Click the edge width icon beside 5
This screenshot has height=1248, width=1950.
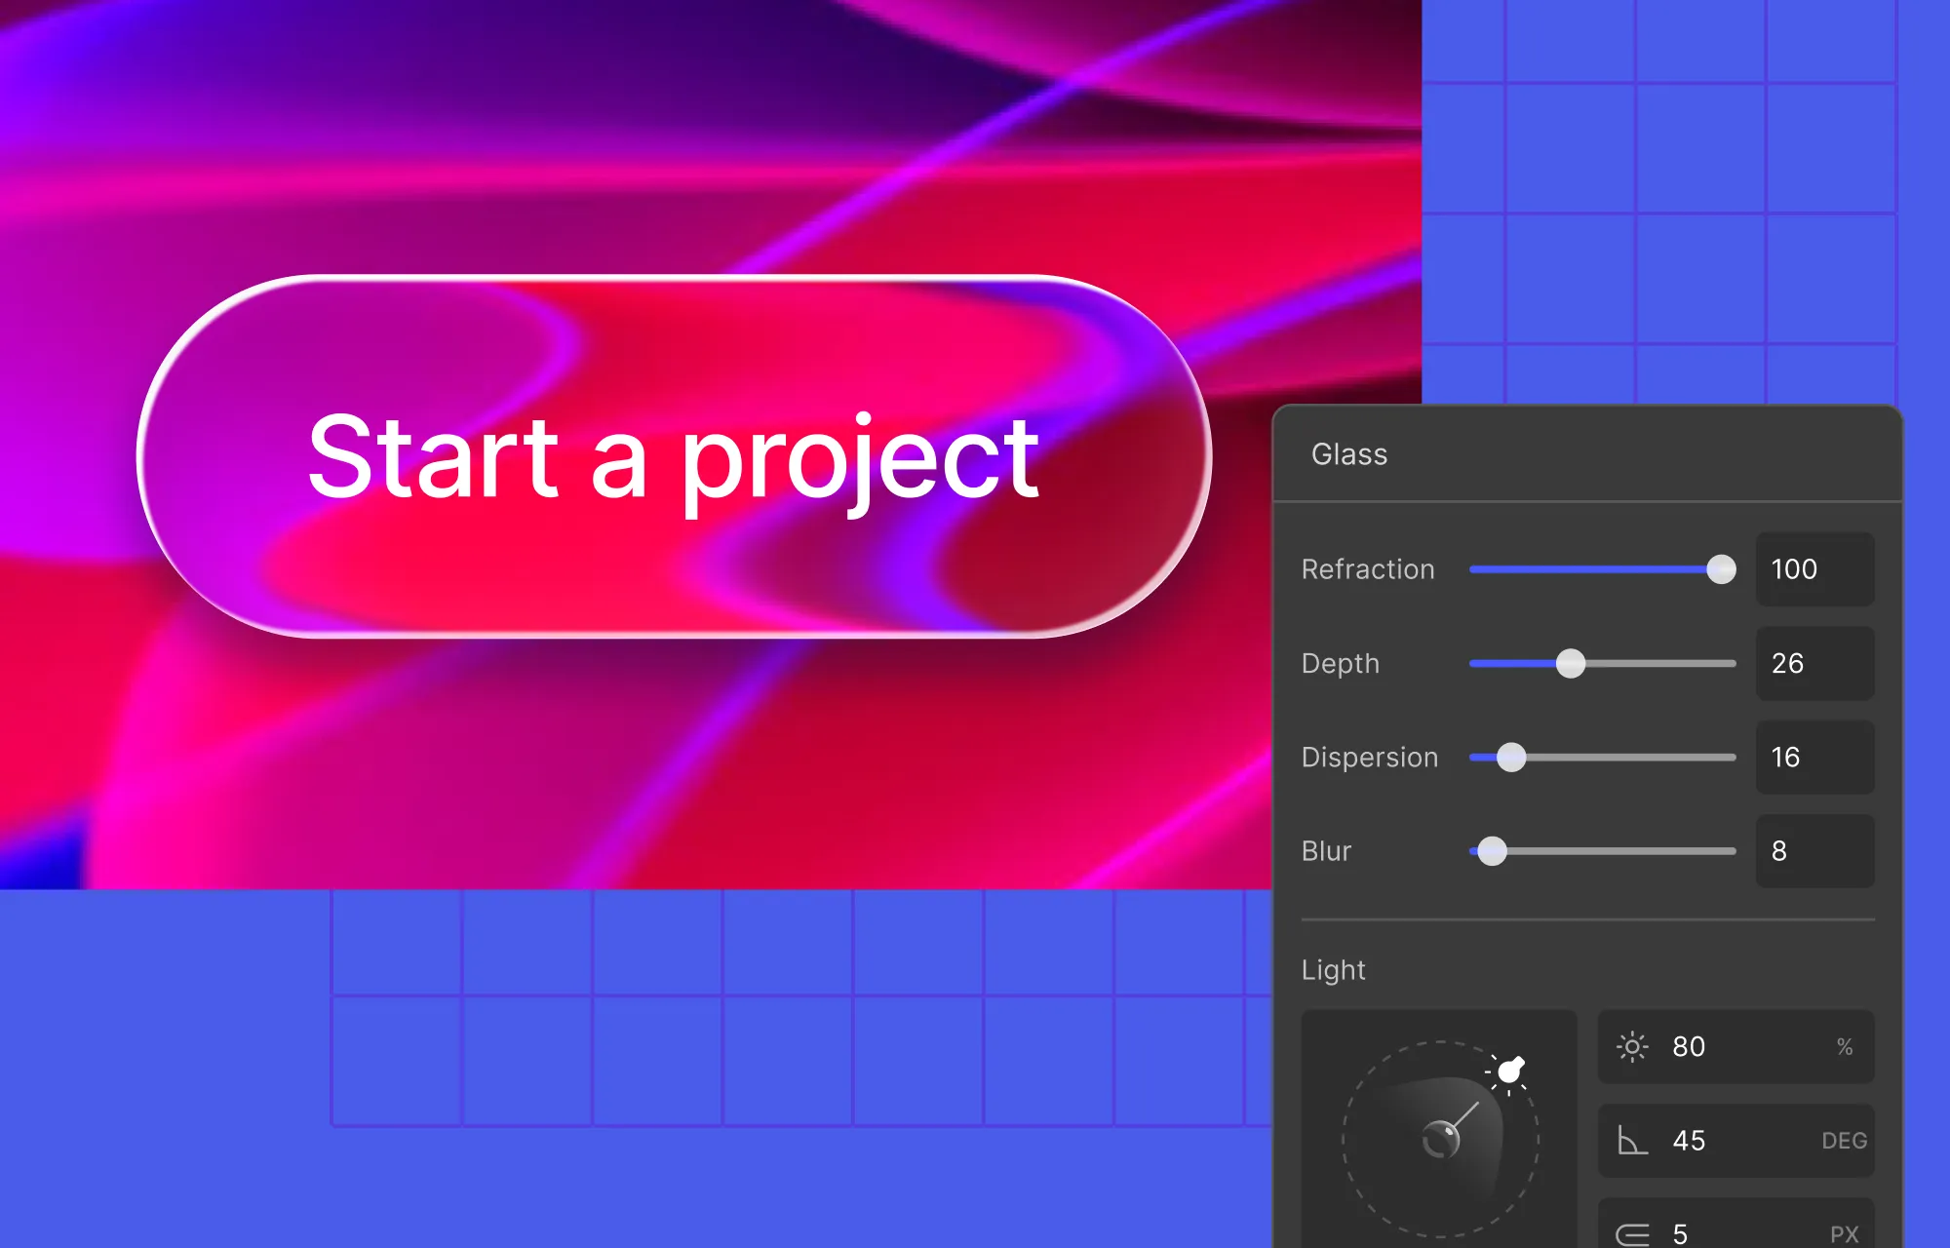click(1632, 1234)
